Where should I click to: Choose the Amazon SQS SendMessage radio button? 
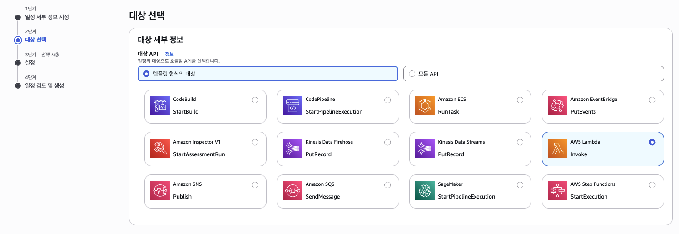coord(387,185)
